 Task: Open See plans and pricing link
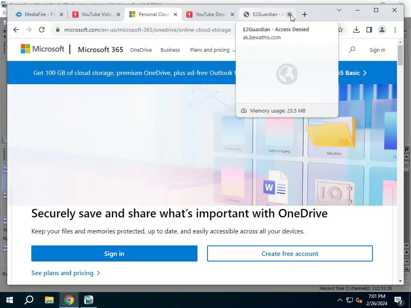pos(65,273)
